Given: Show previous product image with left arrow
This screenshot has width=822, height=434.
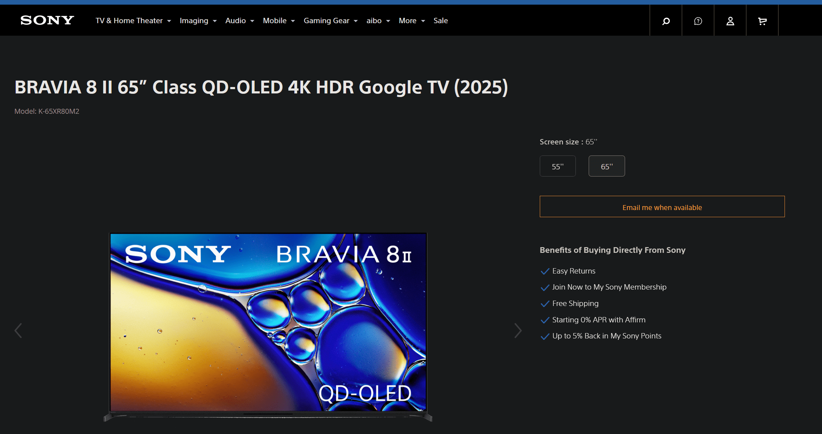Looking at the screenshot, I should tap(18, 331).
